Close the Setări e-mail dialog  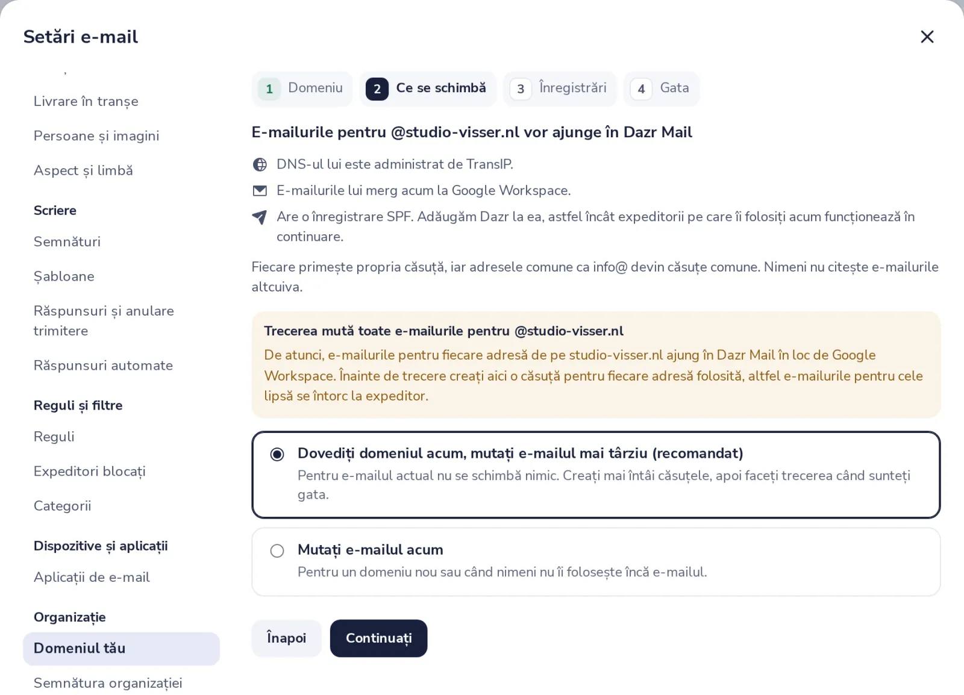click(x=927, y=37)
